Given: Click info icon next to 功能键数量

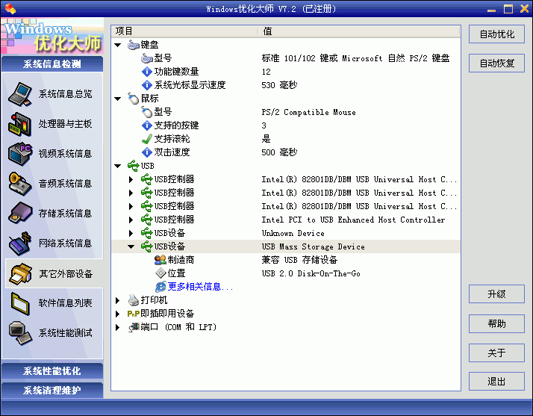Looking at the screenshot, I should pyautogui.click(x=147, y=72).
